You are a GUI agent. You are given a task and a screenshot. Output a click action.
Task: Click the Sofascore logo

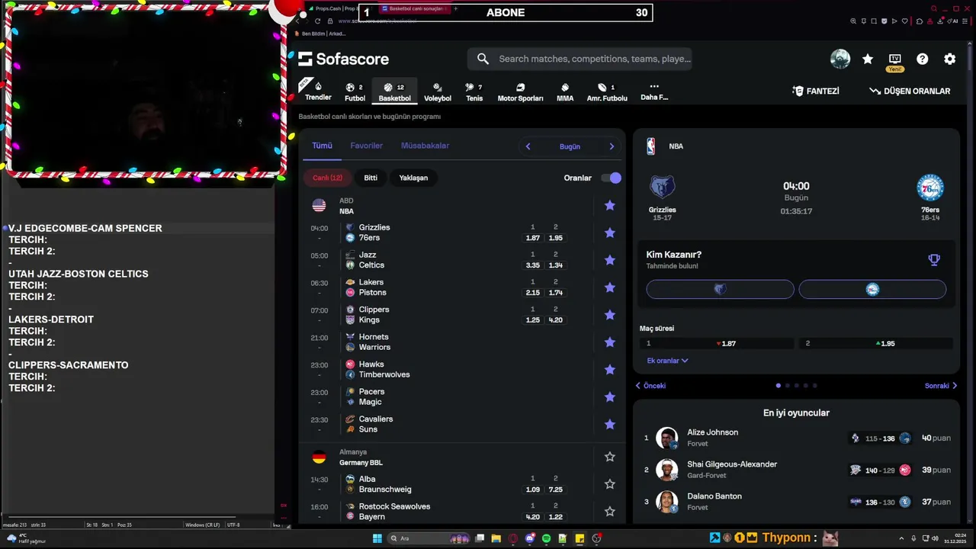[x=343, y=59]
